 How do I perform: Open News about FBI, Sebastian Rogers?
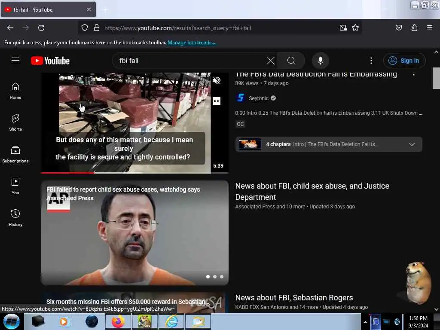pyautogui.click(x=294, y=298)
